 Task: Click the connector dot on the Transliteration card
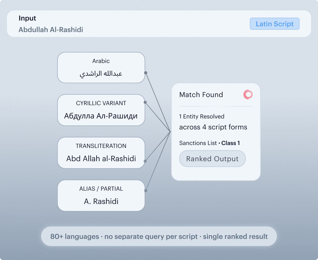[x=145, y=161]
